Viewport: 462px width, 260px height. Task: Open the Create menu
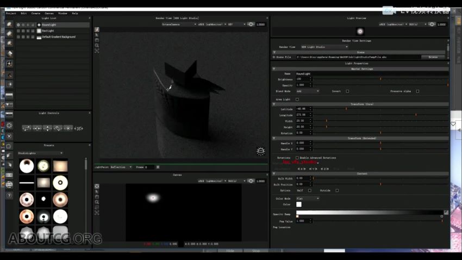[36, 14]
